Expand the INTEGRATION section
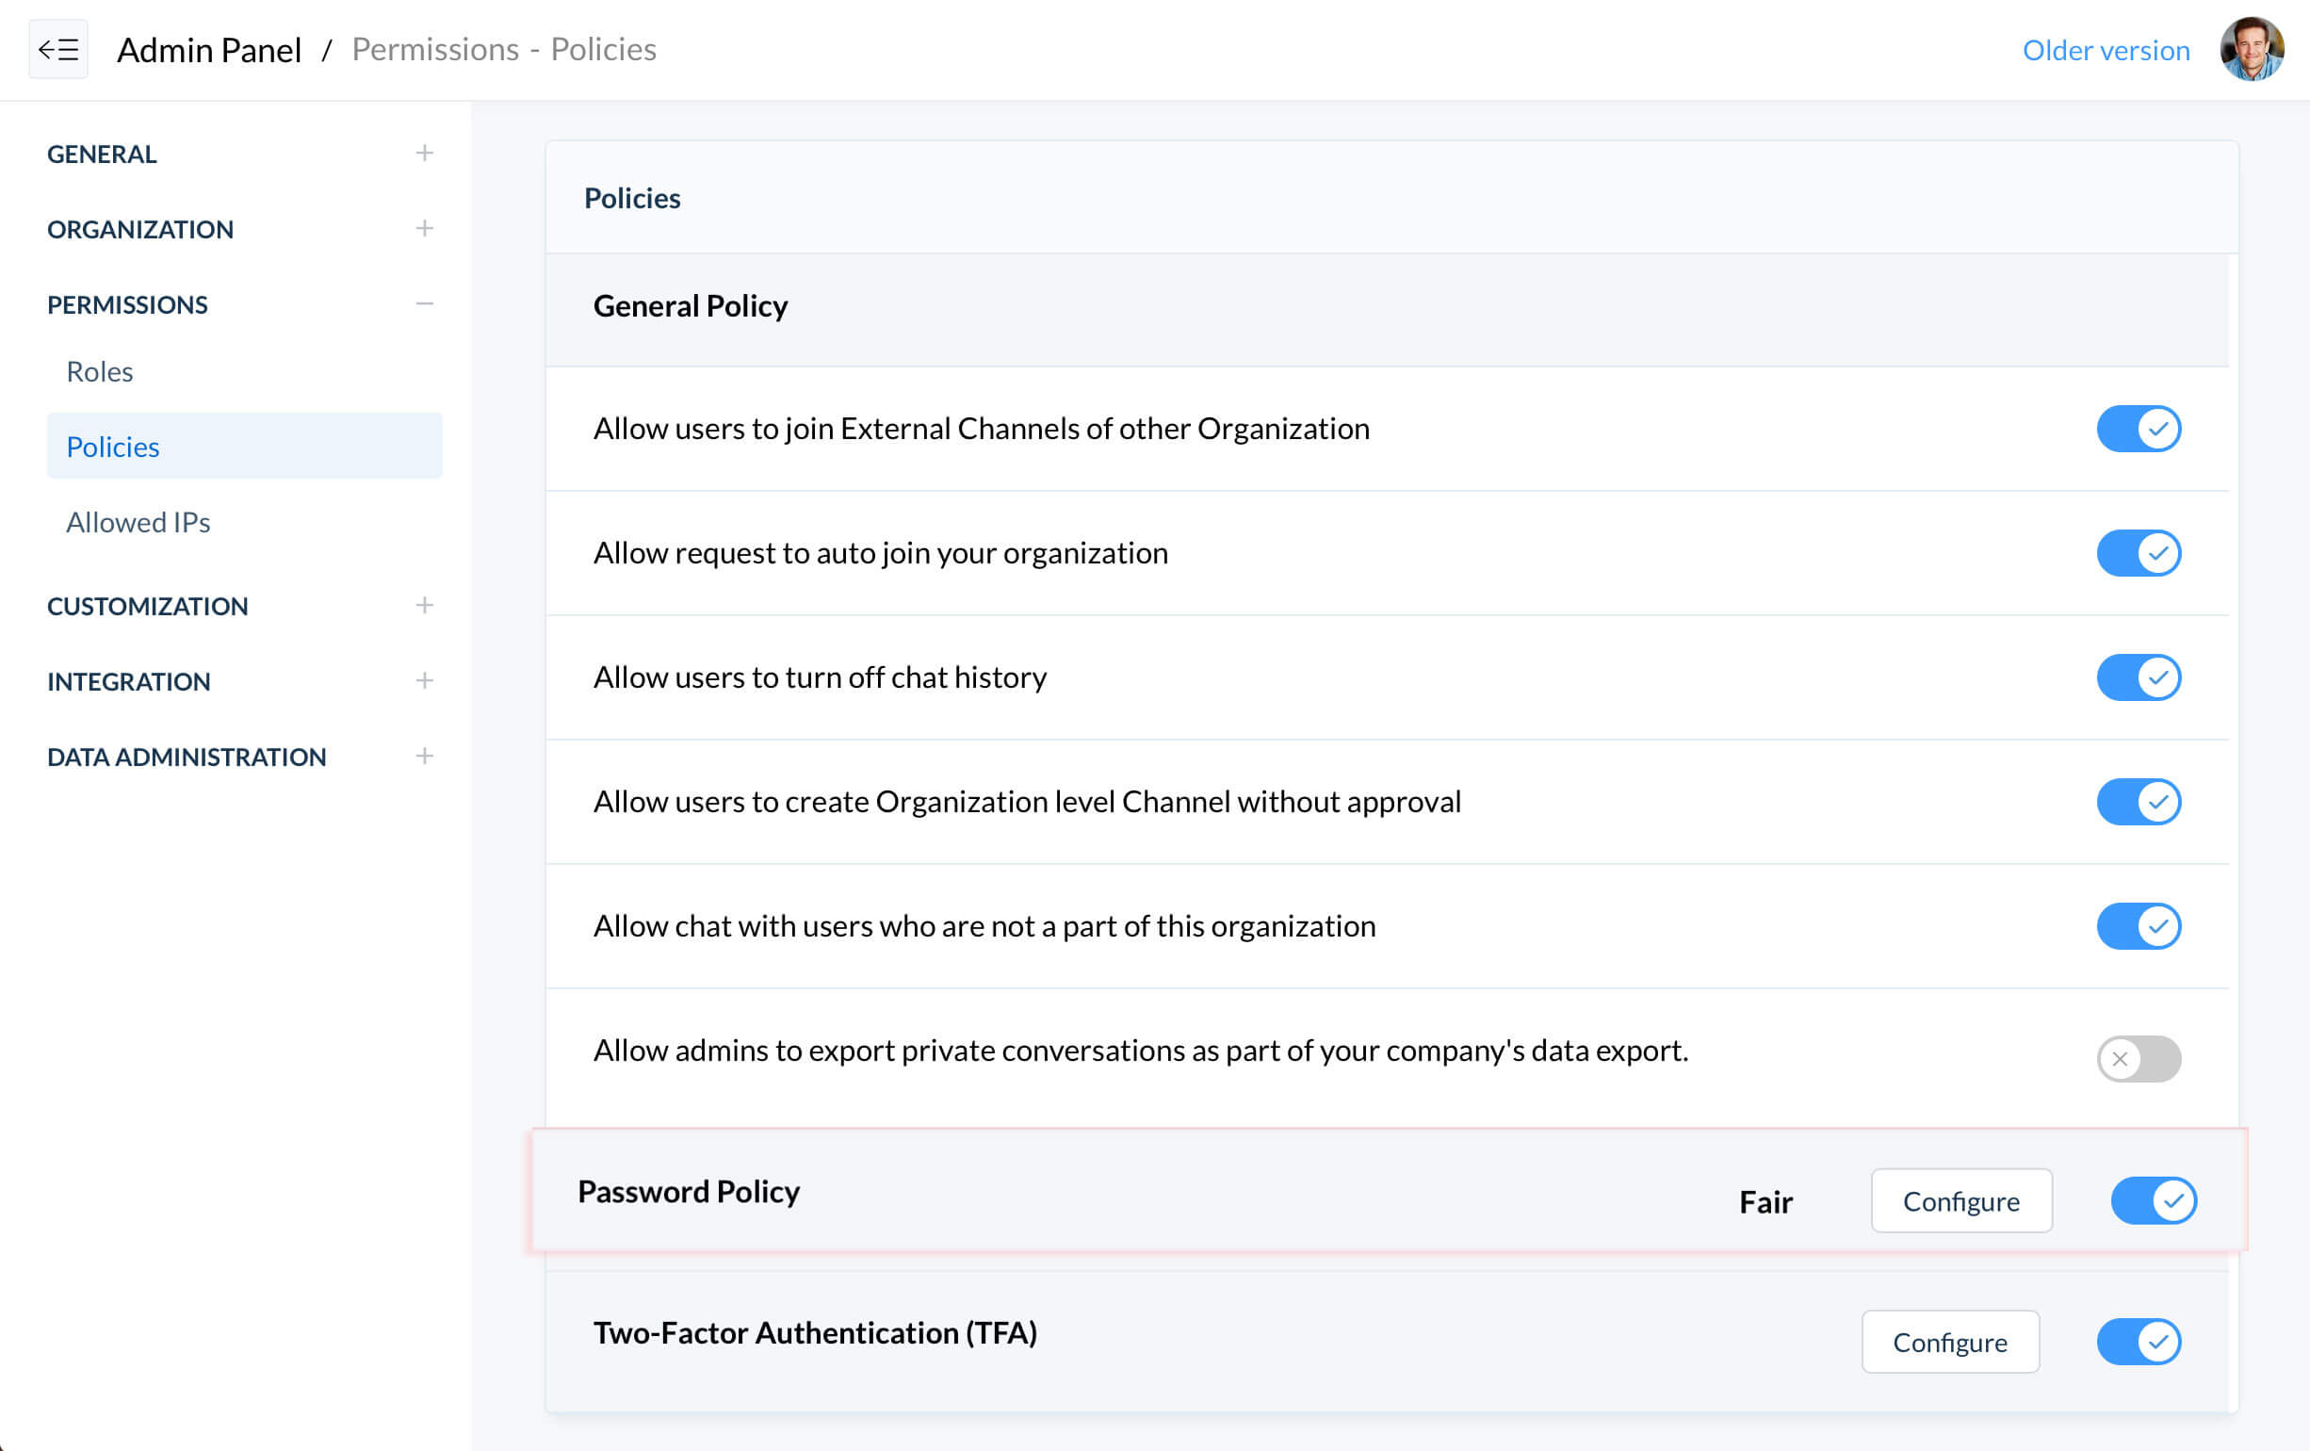 pyautogui.click(x=424, y=680)
